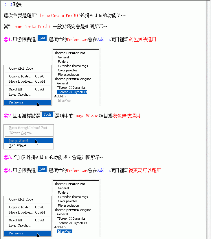The image size is (211, 239).
Task: Click grayed Beam through Infrared Port item
Action: [x=28, y=128]
